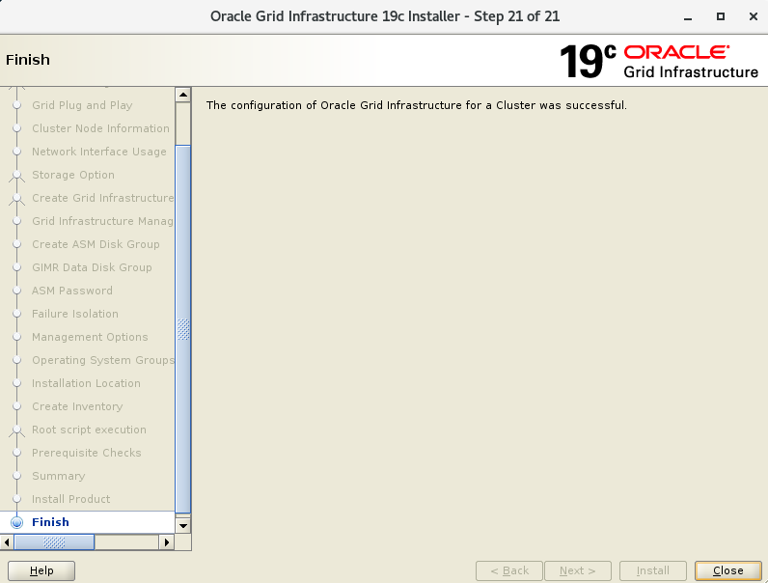Screen dimensions: 768x583
Task: Select the Installation Location step
Action: tap(86, 383)
